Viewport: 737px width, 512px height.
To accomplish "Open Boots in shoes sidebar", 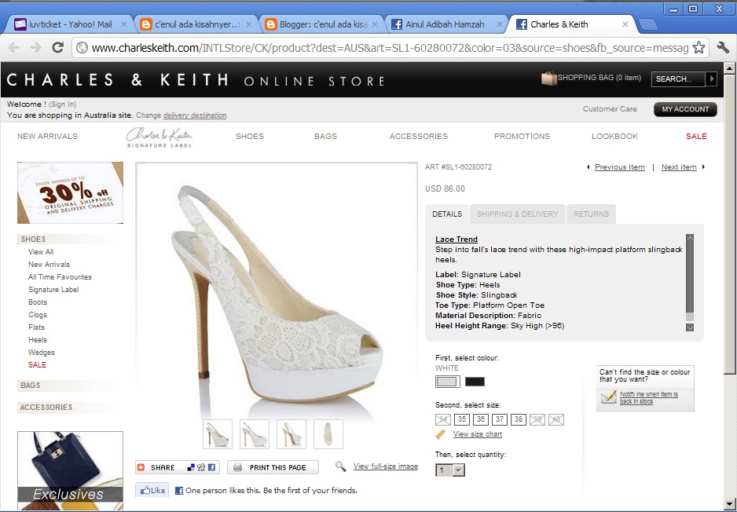I will tap(38, 302).
